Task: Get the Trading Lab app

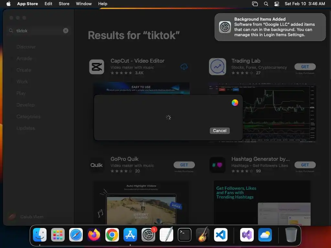Action: coord(305,67)
